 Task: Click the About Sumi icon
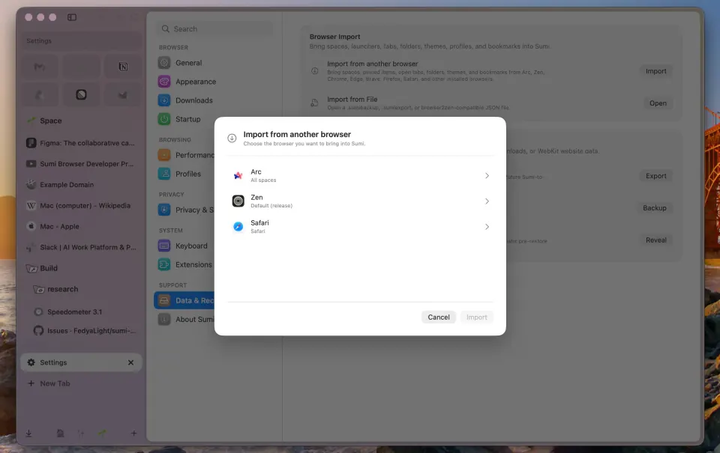164,320
